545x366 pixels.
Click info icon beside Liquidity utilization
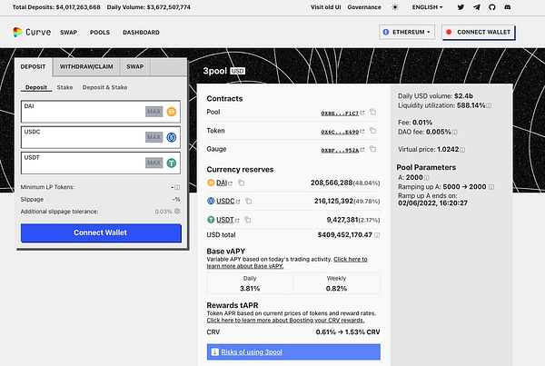click(x=489, y=105)
